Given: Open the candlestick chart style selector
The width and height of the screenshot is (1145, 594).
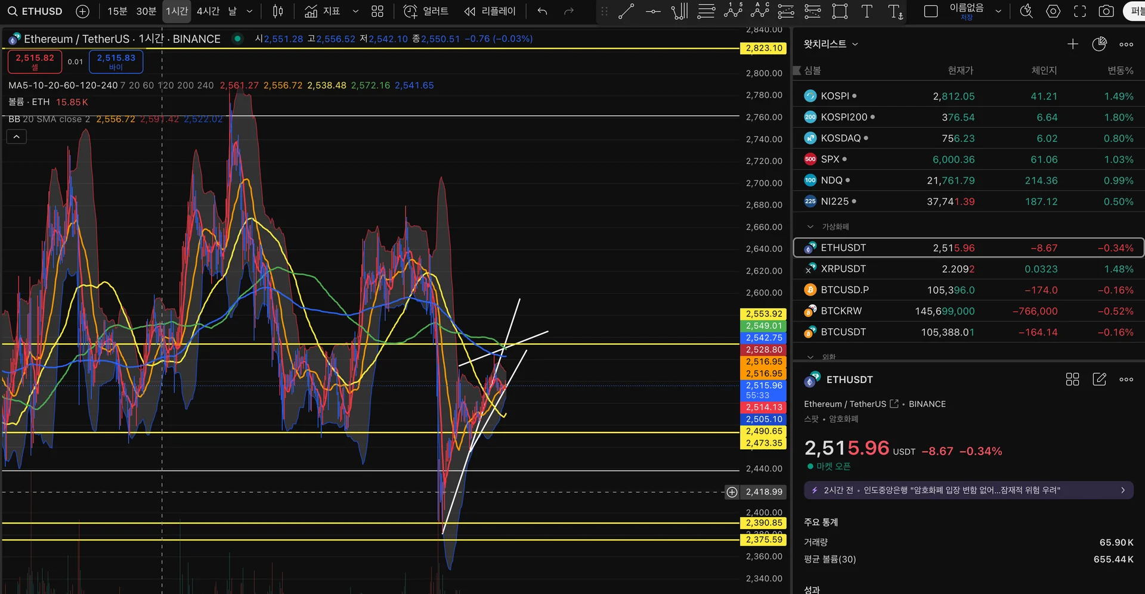Looking at the screenshot, I should click(x=278, y=11).
